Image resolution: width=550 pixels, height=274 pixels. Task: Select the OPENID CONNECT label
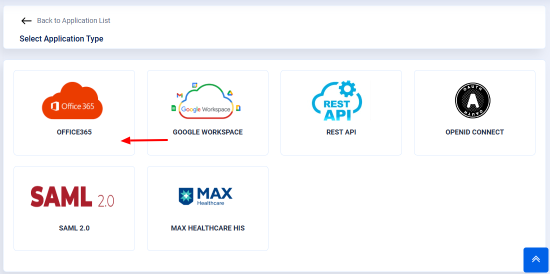tap(474, 132)
